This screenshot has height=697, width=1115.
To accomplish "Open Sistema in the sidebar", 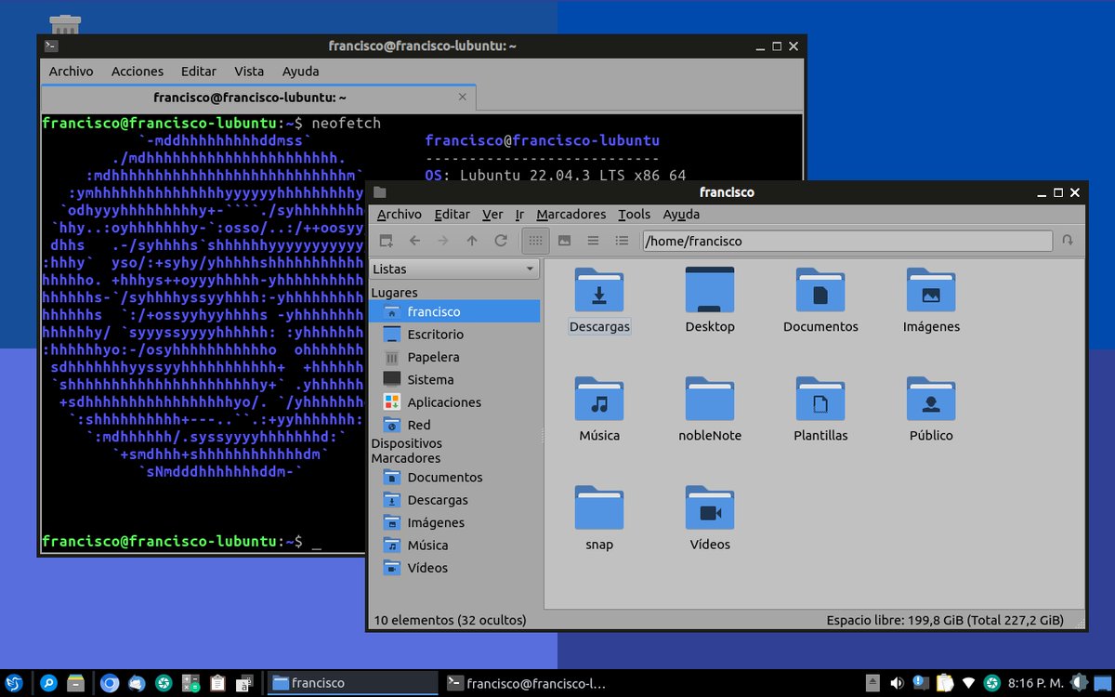I will pos(454,379).
